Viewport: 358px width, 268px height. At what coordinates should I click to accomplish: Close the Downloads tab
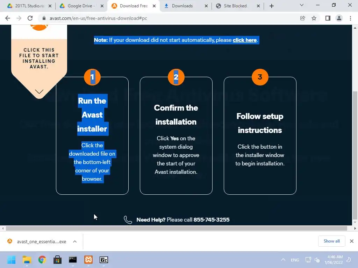(x=206, y=6)
